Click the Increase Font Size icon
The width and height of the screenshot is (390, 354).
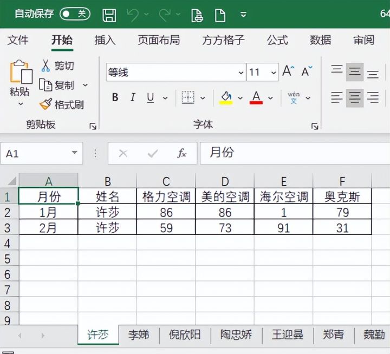[x=288, y=71]
